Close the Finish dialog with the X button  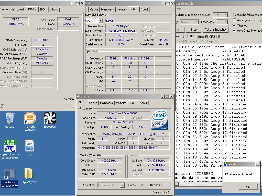tap(257, 164)
